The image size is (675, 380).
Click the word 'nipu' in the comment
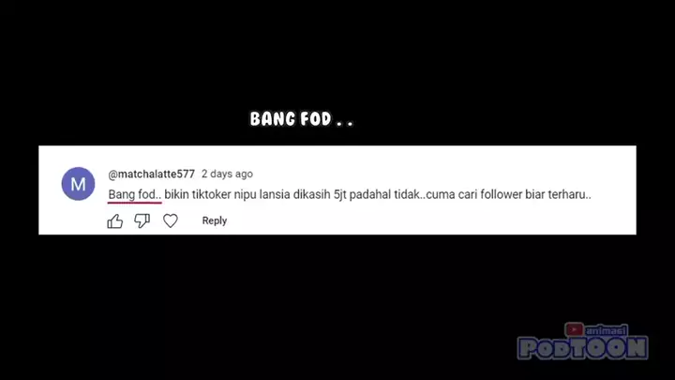point(245,195)
